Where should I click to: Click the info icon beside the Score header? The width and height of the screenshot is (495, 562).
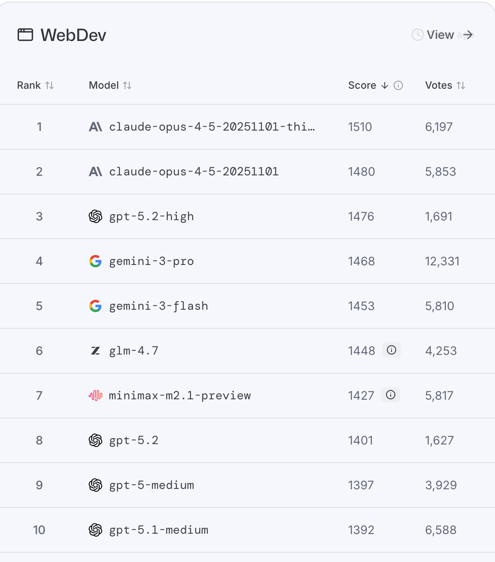(x=397, y=85)
